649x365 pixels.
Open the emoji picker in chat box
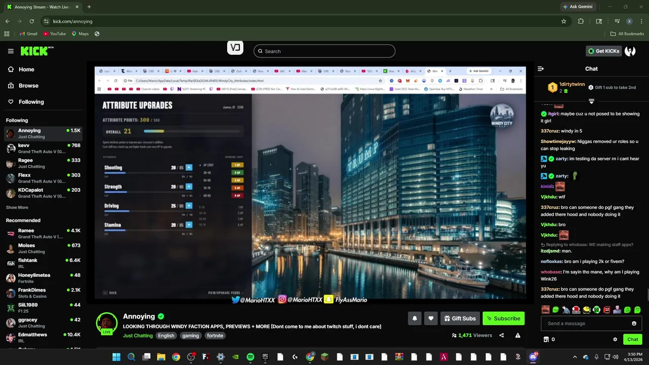[634, 323]
